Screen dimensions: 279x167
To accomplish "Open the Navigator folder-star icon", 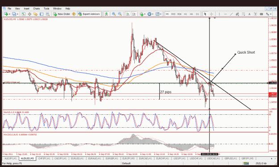I will (x=35, y=14).
